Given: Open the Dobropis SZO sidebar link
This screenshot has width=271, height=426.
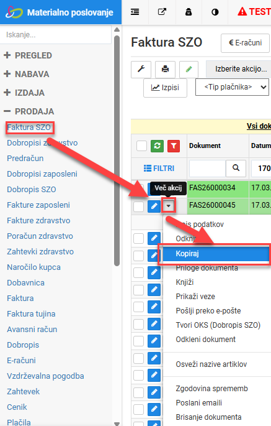Looking at the screenshot, I should (32, 189).
